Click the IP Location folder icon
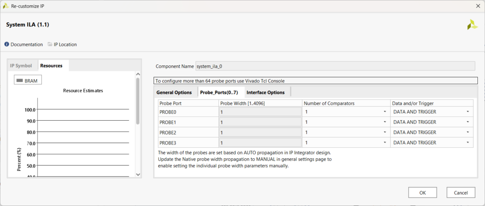Viewport: 485px width, 206px height. tap(50, 45)
